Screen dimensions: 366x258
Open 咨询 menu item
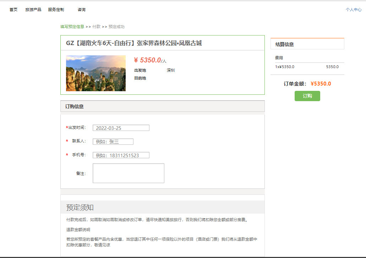point(81,10)
